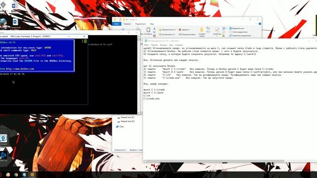The image size is (317, 178).
Task: Open Explorer help question-mark icon
Action: coord(260,24)
